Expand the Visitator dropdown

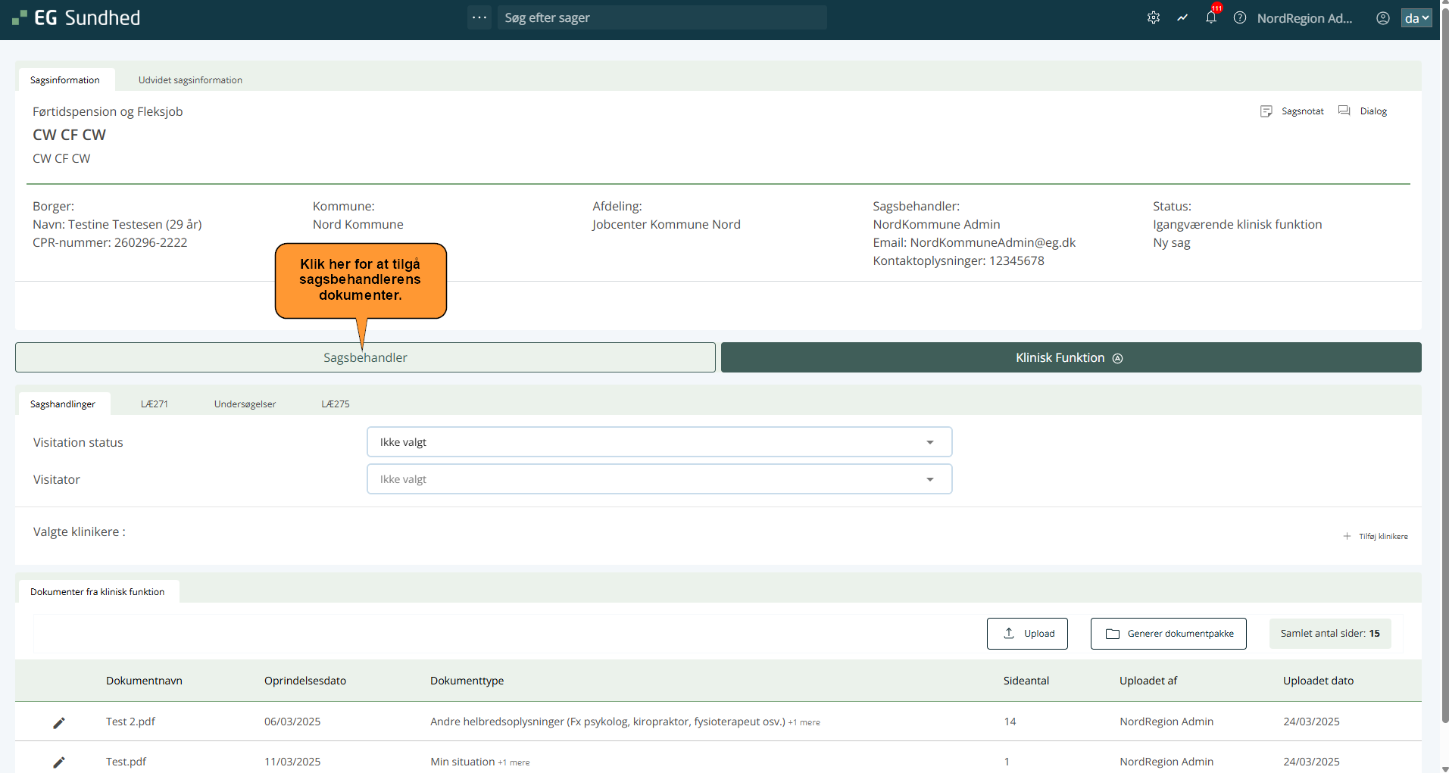[x=659, y=479]
